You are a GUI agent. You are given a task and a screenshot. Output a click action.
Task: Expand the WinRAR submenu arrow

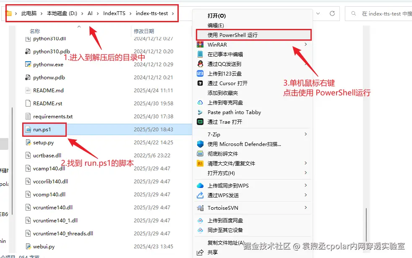[305, 44]
